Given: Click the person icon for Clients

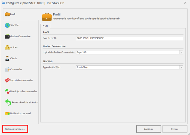Looking at the screenshot, I should coord(7,58).
